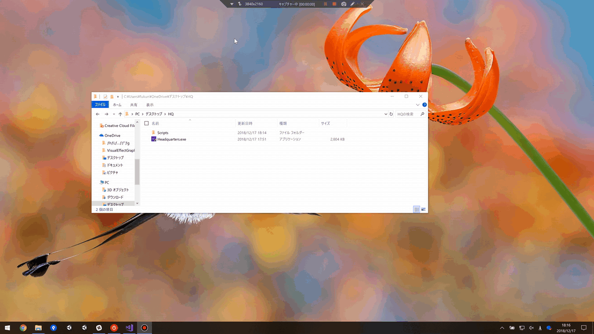The image size is (594, 334).
Task: Open the ホーム ribbon tab
Action: tap(117, 105)
